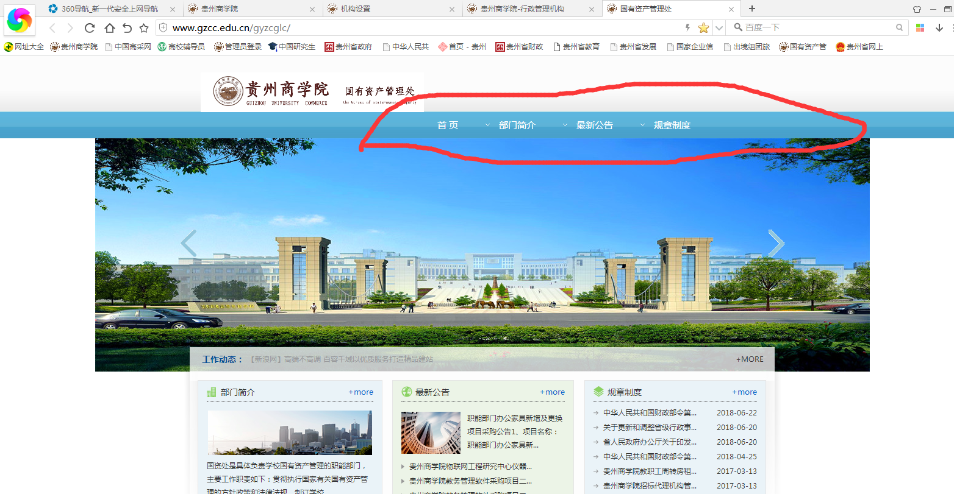This screenshot has height=494, width=954.
Task: Open the 首页 navigation link
Action: pyautogui.click(x=448, y=125)
